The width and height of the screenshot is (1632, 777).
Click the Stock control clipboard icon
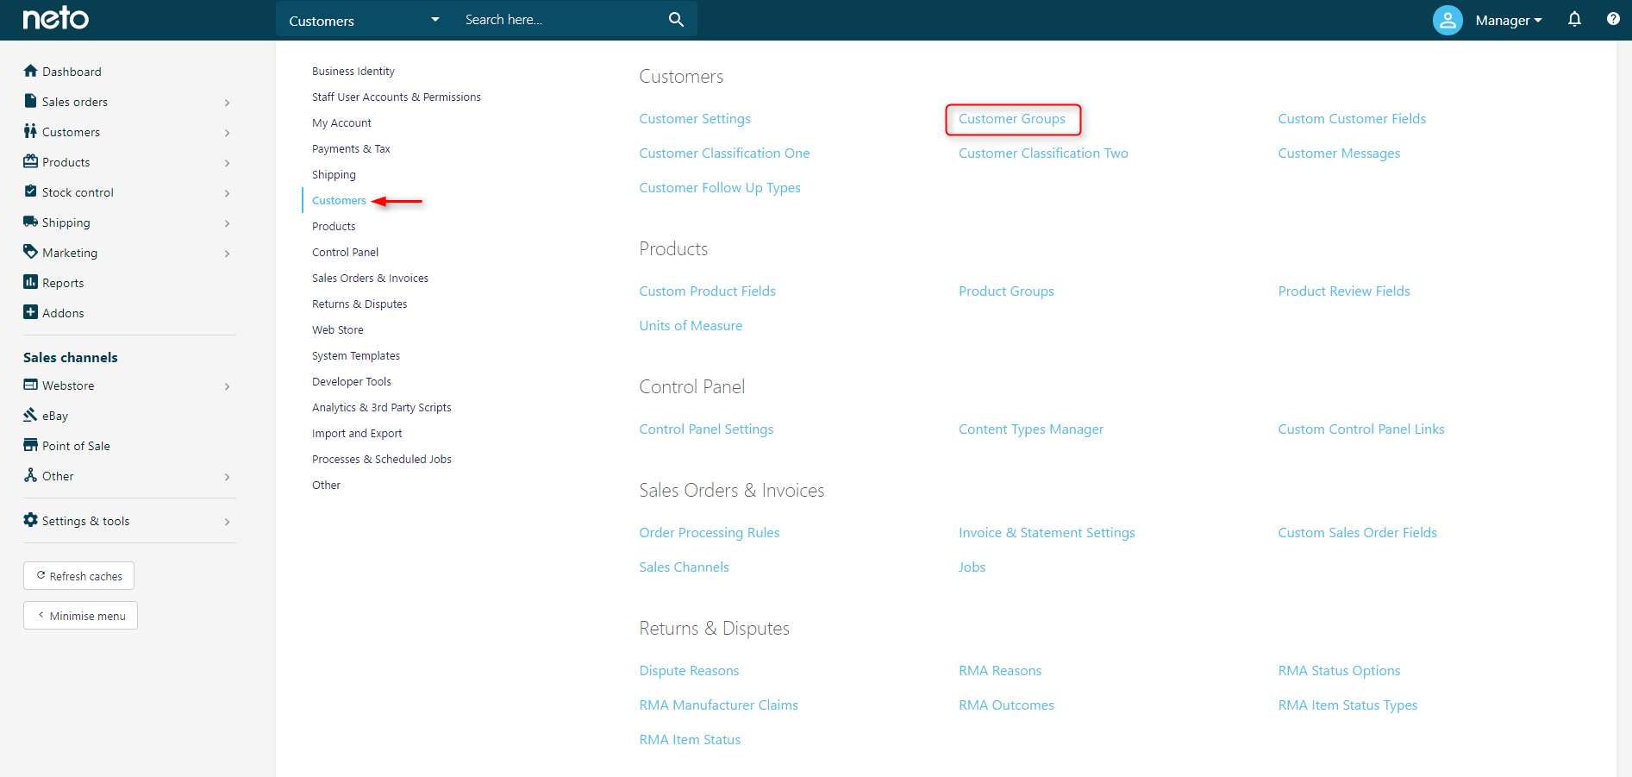[x=31, y=191]
